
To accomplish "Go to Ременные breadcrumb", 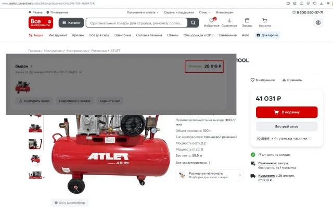I will click(99, 51).
